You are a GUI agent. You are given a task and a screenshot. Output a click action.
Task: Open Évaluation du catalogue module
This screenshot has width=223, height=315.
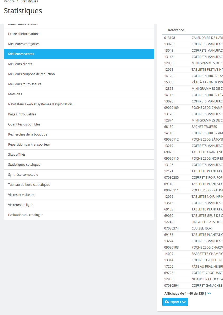click(x=79, y=215)
